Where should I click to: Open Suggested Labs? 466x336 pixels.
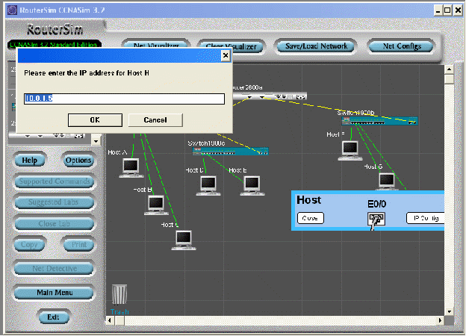point(55,202)
